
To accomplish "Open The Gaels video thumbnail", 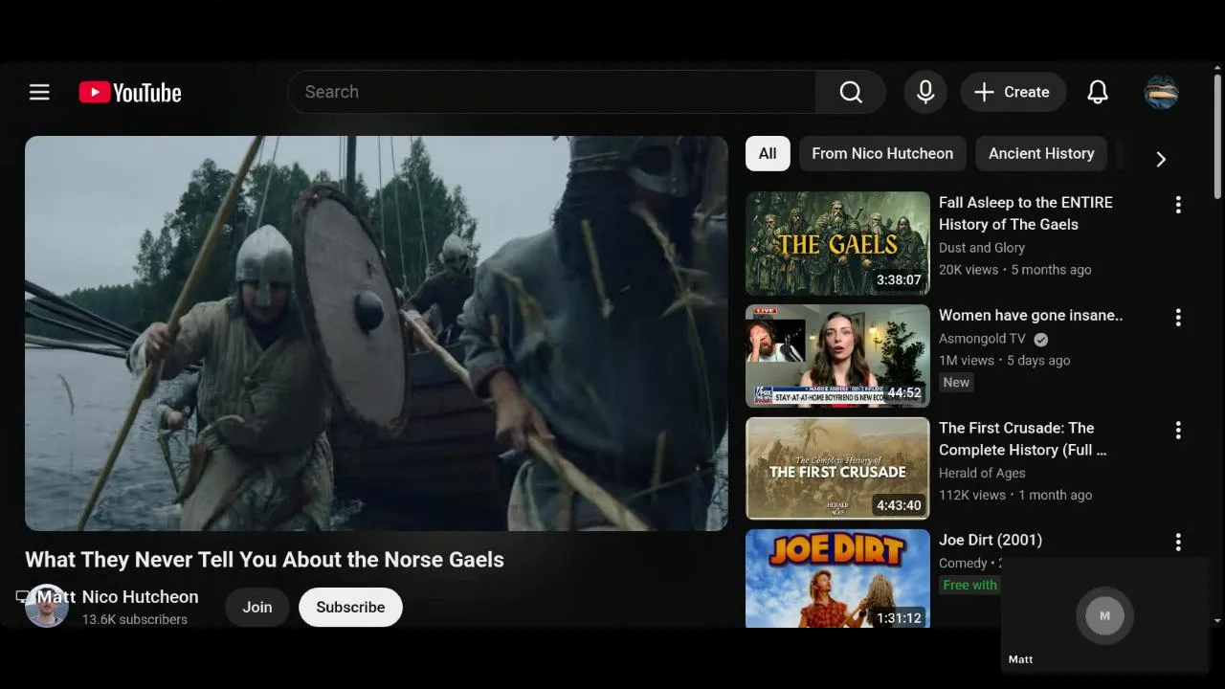I will tap(837, 243).
